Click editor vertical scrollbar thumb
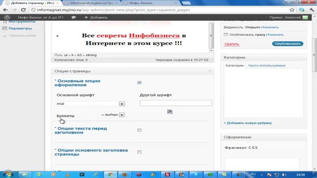 (211, 35)
